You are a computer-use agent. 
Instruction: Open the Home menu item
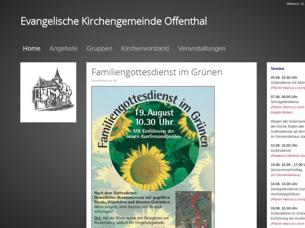click(32, 49)
